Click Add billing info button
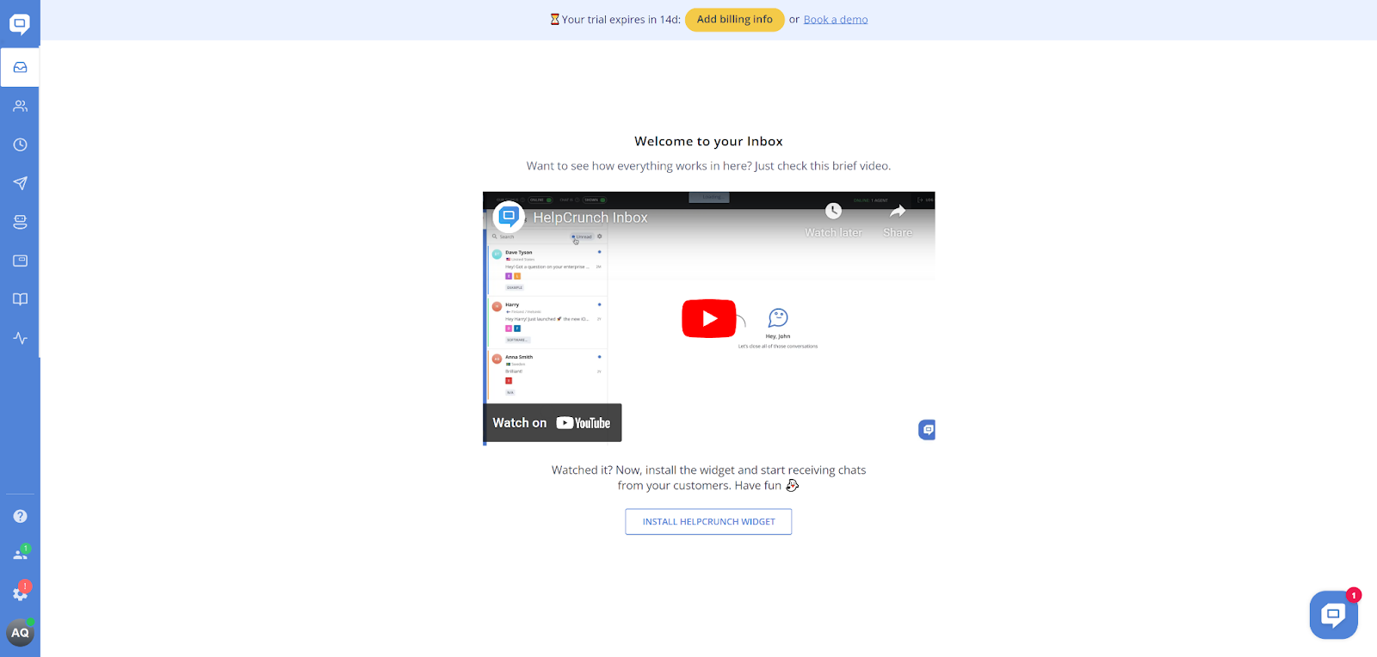 [x=734, y=20]
